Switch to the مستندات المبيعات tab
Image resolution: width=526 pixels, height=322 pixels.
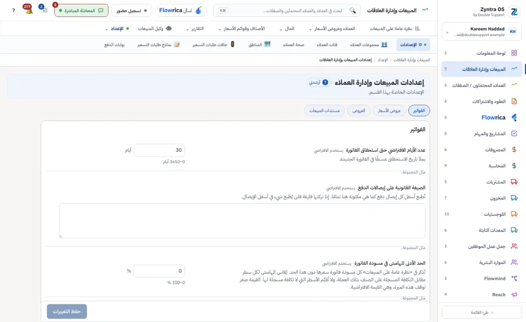click(324, 111)
